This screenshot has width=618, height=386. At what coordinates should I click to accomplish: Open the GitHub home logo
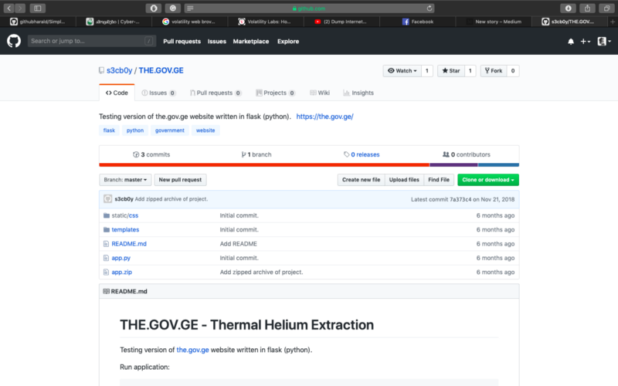coord(14,41)
